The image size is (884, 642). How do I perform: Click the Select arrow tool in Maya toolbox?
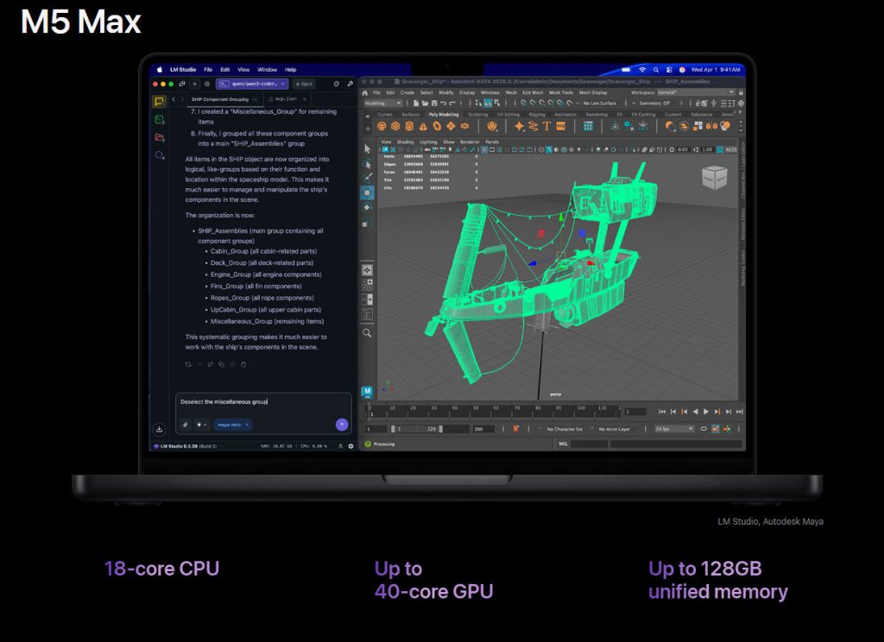(367, 148)
